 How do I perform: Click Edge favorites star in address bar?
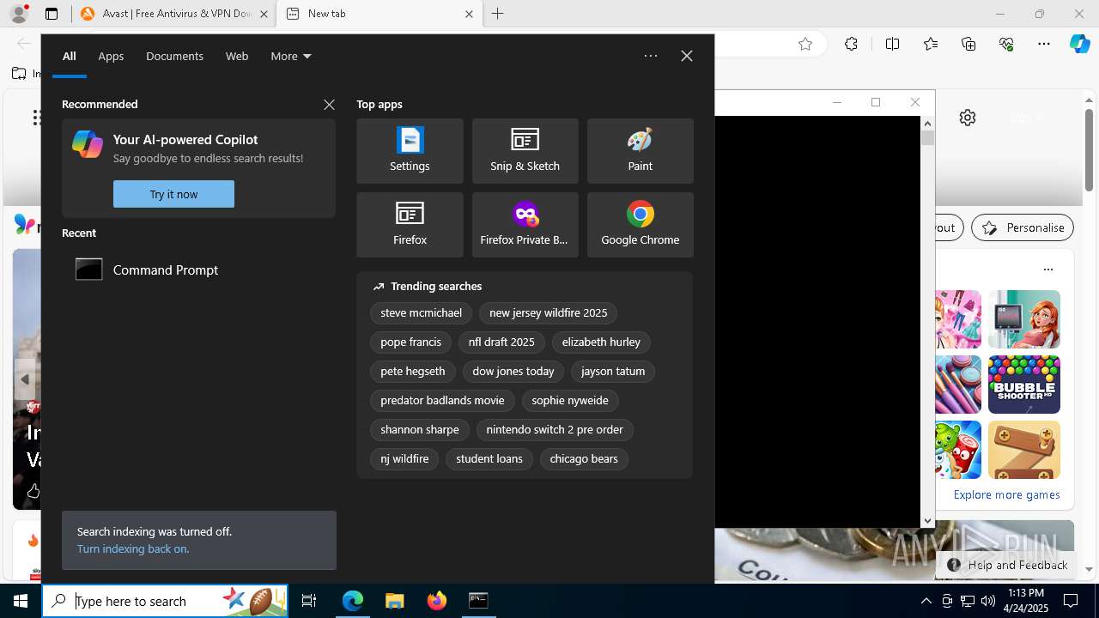[x=805, y=44]
